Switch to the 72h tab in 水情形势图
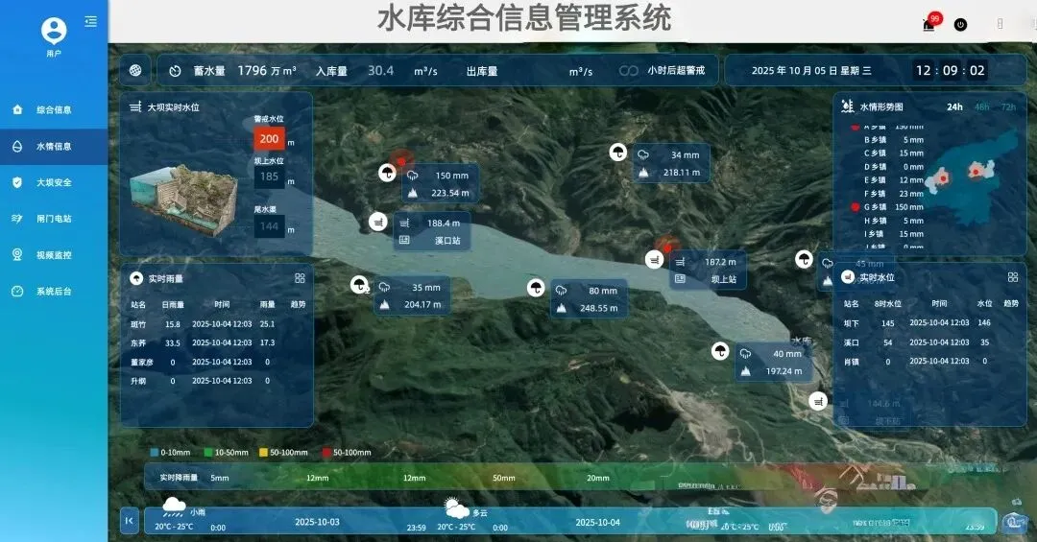1037x542 pixels. tap(1008, 107)
